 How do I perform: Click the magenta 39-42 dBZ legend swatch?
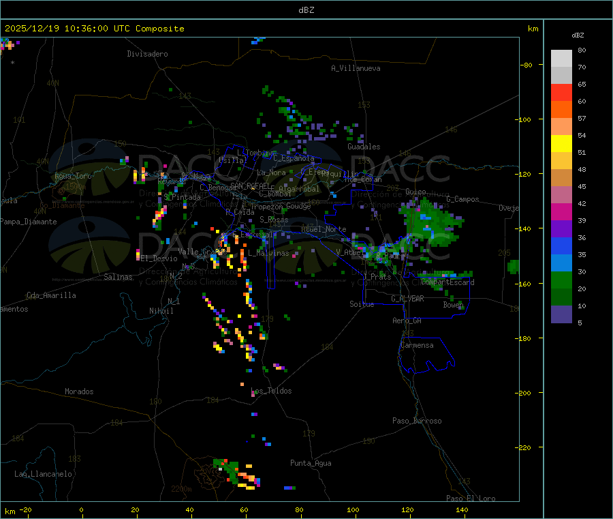tap(561, 211)
